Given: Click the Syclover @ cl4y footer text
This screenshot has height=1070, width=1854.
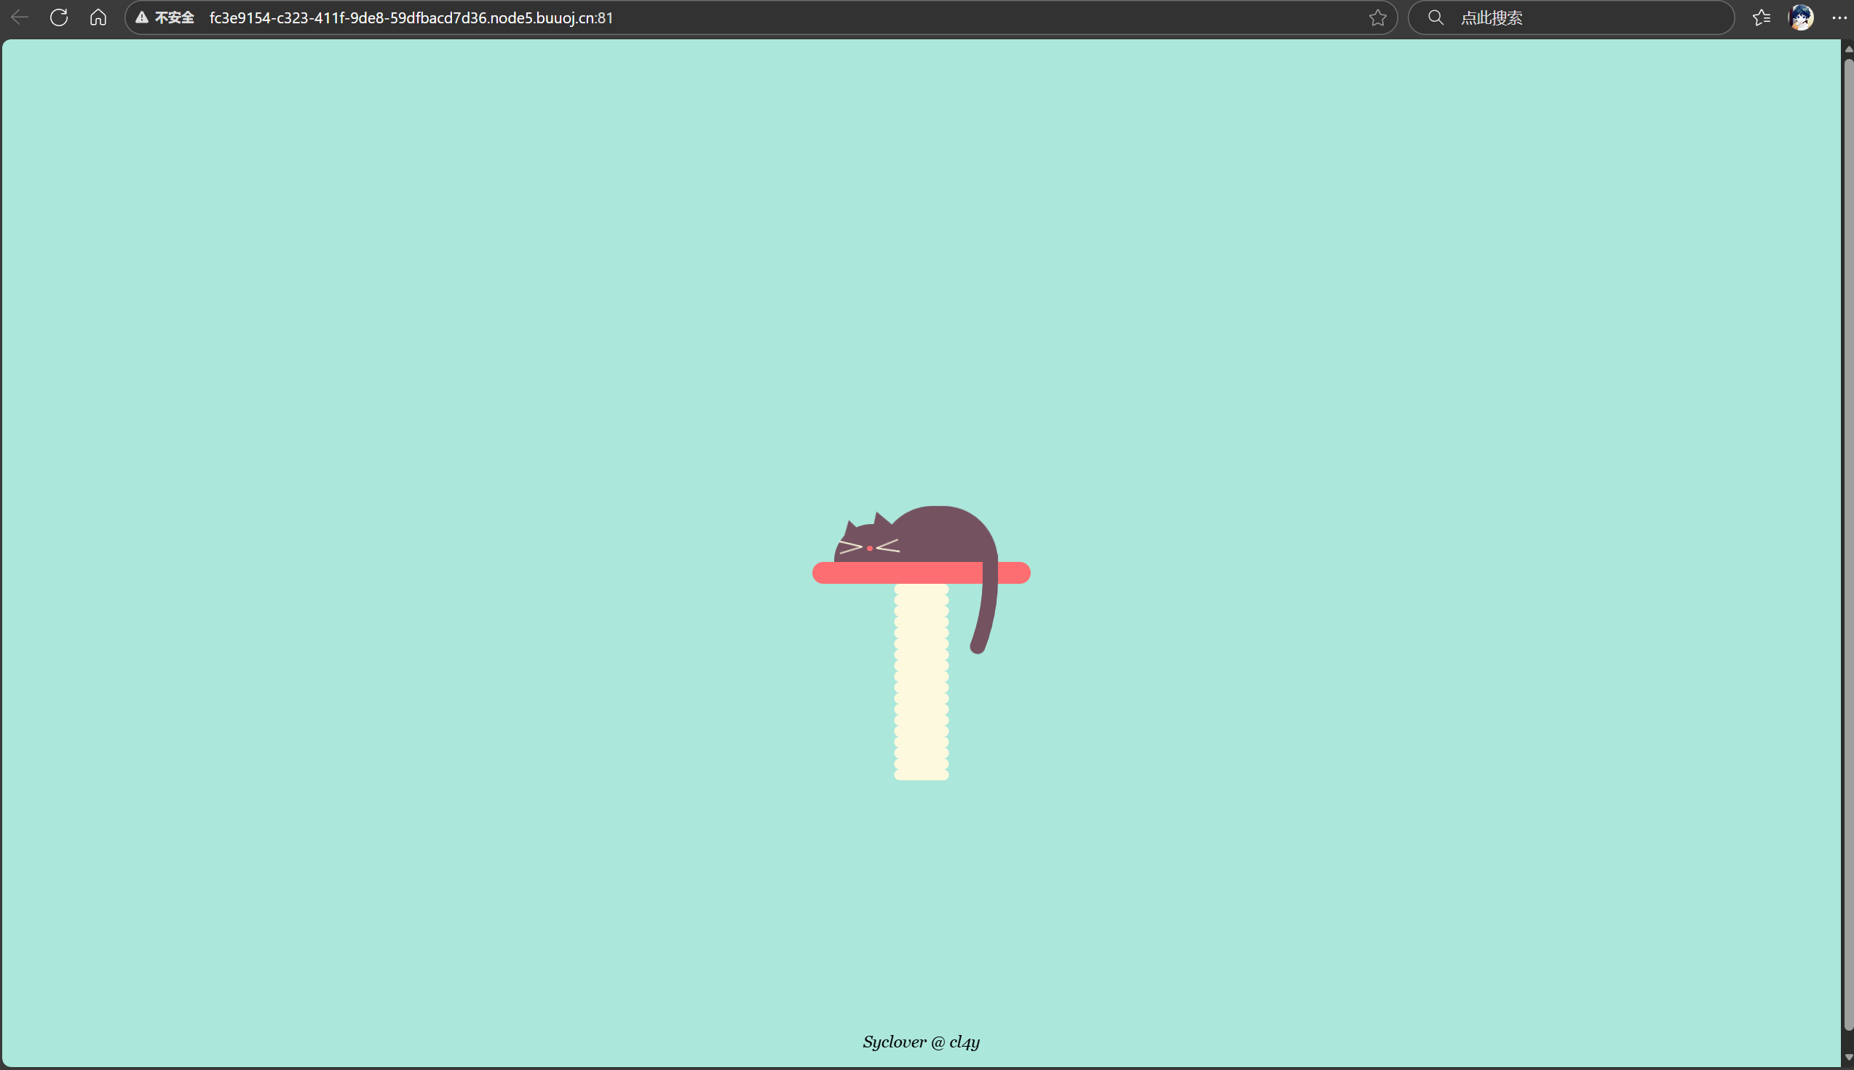Looking at the screenshot, I should 921,1042.
